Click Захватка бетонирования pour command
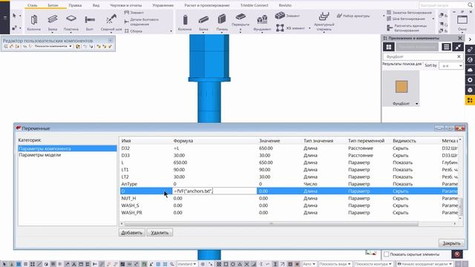This screenshot has height=267, width=475. pyautogui.click(x=409, y=13)
